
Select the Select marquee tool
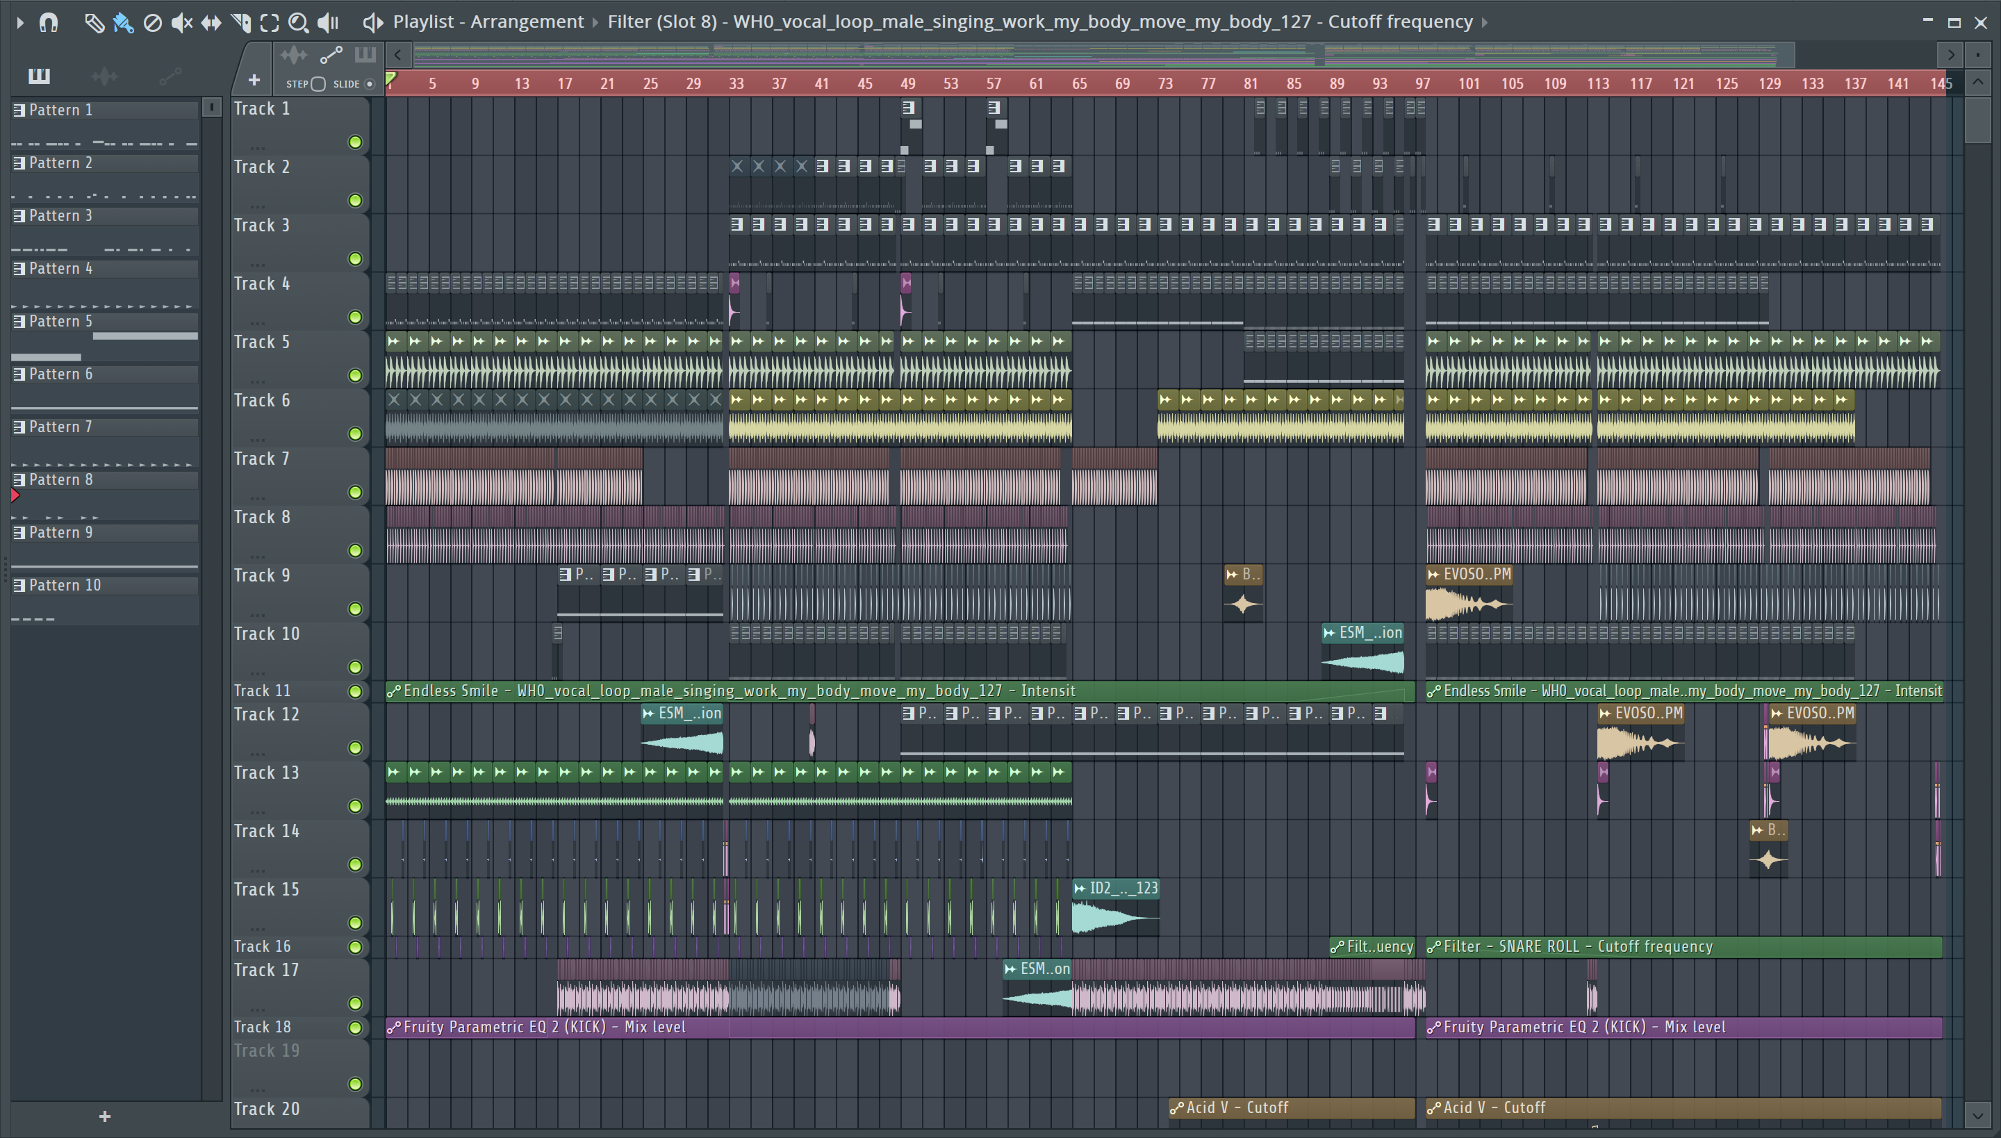coord(270,23)
